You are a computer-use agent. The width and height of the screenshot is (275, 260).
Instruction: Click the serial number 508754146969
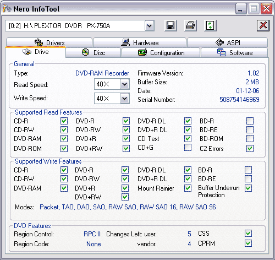pos(239,100)
